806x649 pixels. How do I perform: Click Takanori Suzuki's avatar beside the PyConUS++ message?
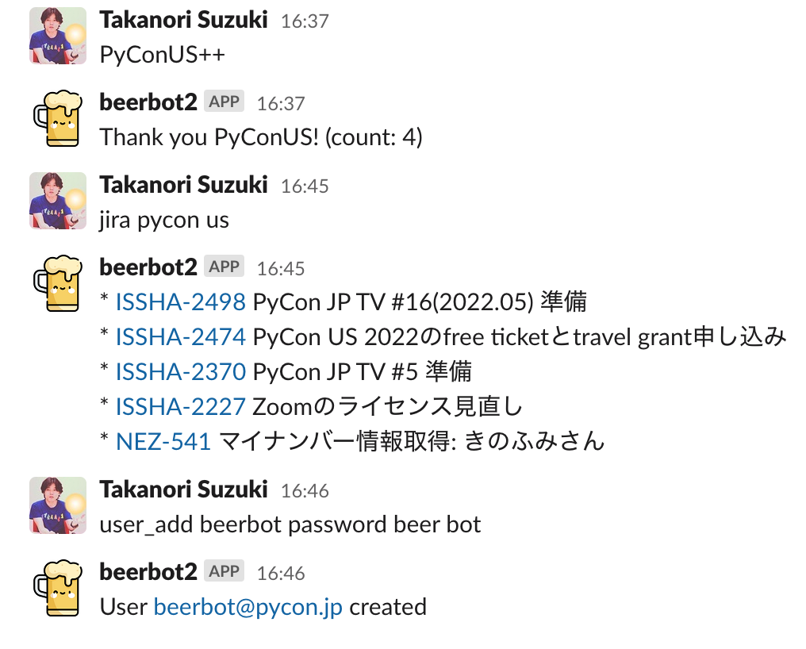click(x=57, y=36)
